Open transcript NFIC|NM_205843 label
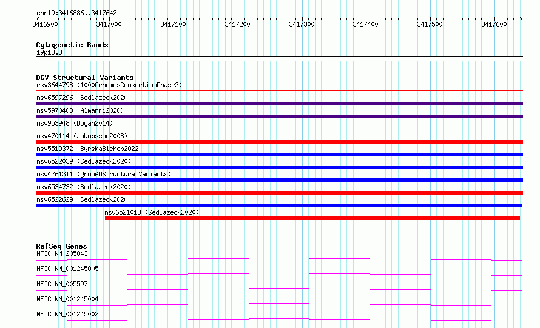540x328 pixels. [62, 253]
